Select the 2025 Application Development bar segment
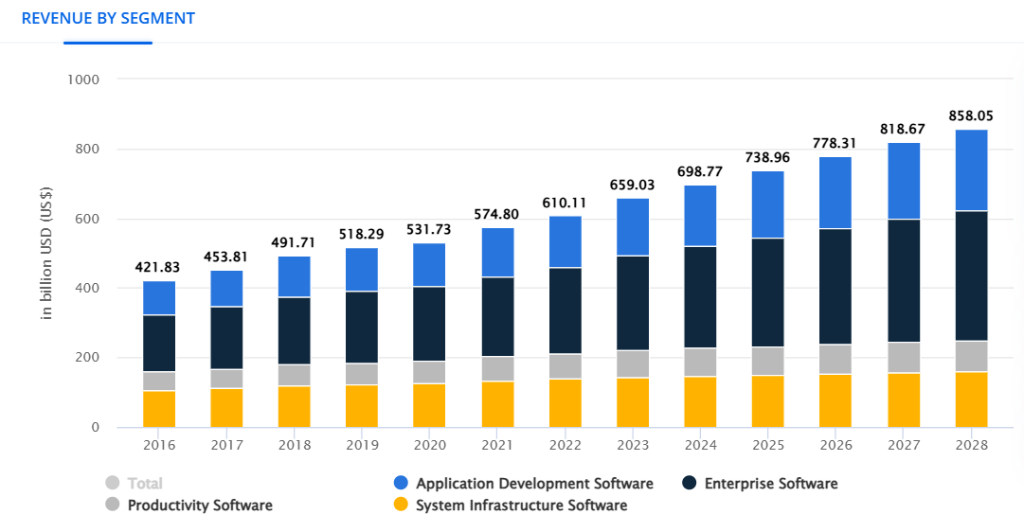 [768, 204]
